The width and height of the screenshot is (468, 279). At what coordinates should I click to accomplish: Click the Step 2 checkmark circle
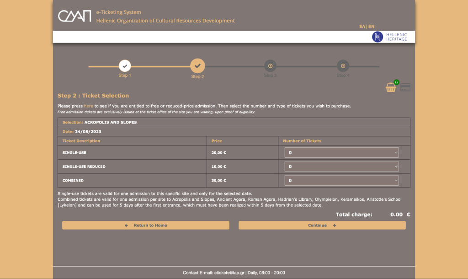coord(197,66)
